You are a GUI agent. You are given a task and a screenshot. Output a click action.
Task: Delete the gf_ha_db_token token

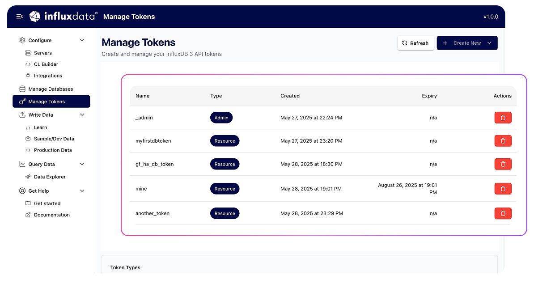point(503,164)
